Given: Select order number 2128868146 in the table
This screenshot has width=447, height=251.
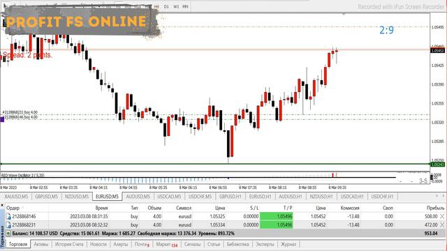Looking at the screenshot, I should (x=24, y=217).
